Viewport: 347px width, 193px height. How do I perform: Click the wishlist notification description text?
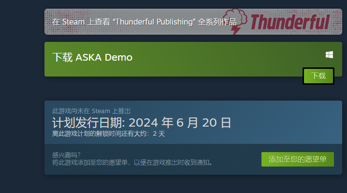pos(132,163)
